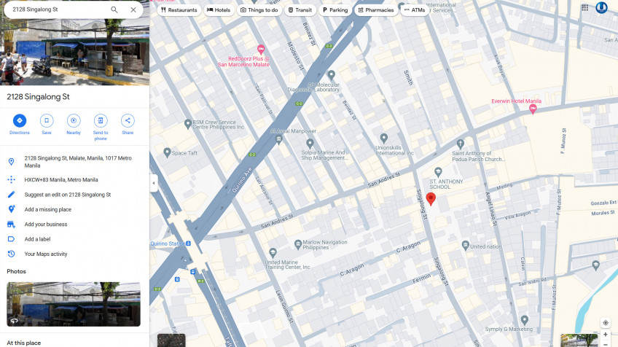The width and height of the screenshot is (618, 347).
Task: Collapse the side panel arrow
Action: click(x=154, y=183)
